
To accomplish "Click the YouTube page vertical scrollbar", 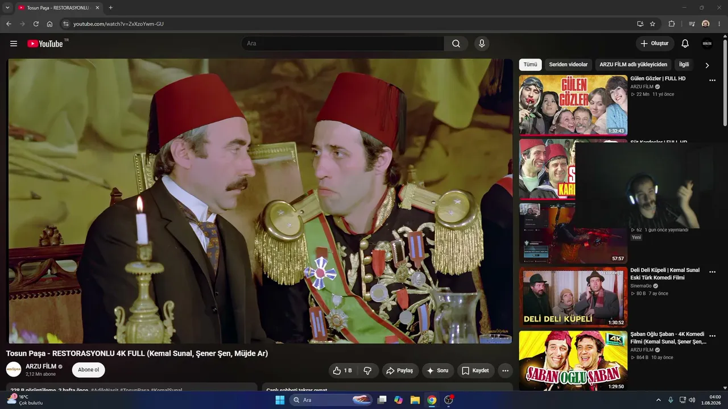I will tap(725, 82).
